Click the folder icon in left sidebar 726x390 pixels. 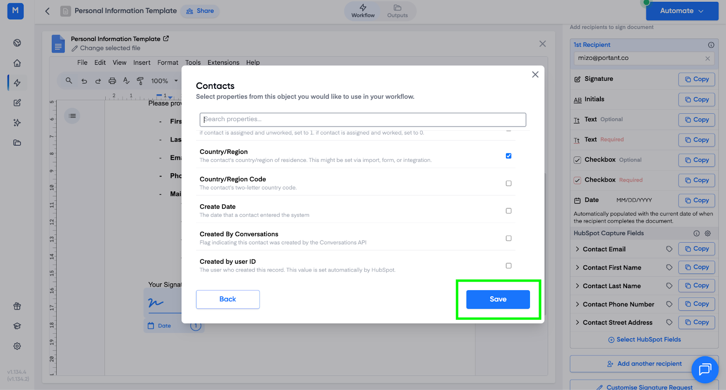click(x=17, y=143)
